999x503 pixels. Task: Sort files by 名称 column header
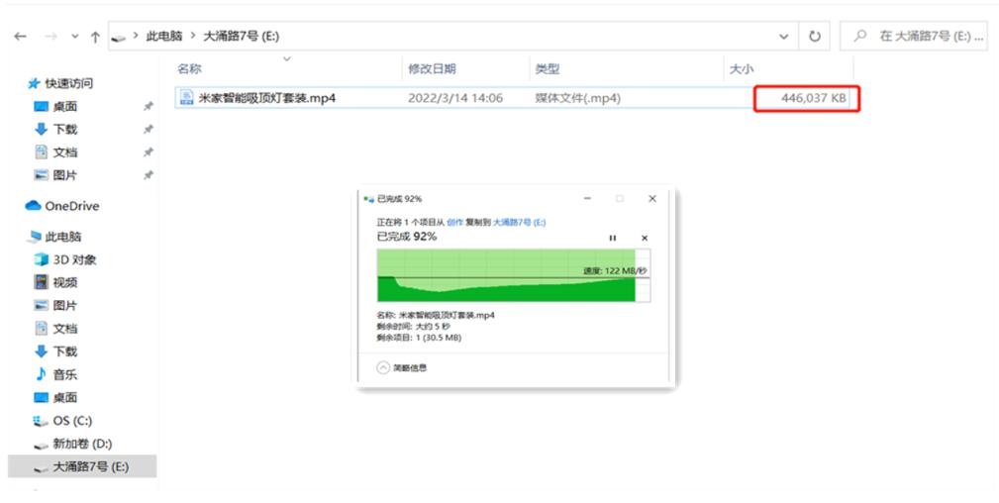(x=189, y=68)
